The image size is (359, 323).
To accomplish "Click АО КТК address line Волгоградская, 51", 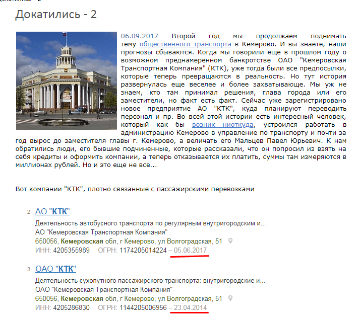I will tap(129, 241).
